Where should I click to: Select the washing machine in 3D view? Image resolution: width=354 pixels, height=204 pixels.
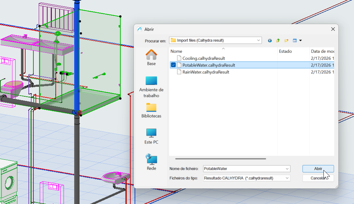pos(9,181)
